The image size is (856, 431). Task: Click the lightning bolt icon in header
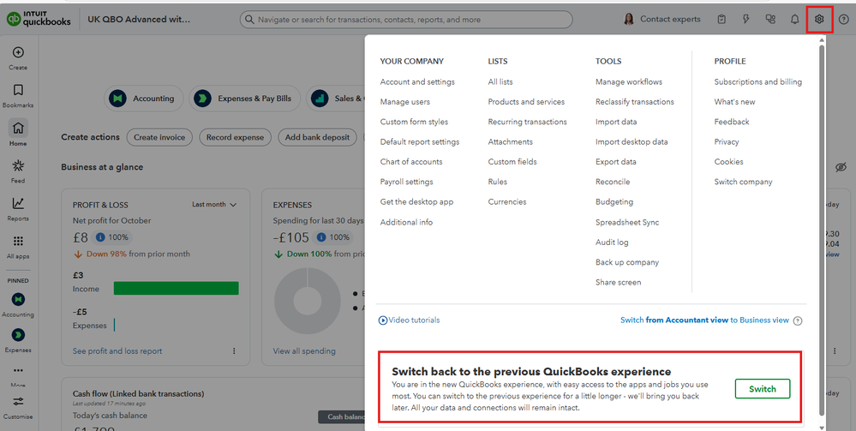click(x=746, y=19)
